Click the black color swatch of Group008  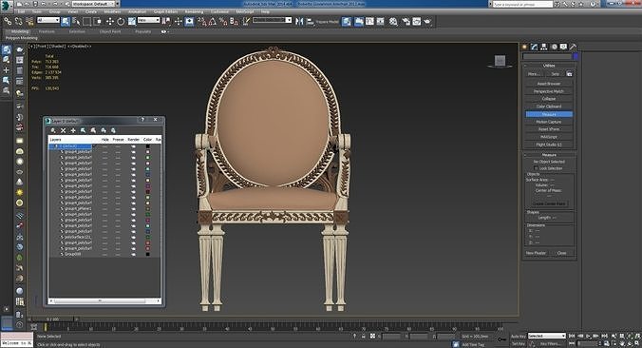(x=148, y=254)
